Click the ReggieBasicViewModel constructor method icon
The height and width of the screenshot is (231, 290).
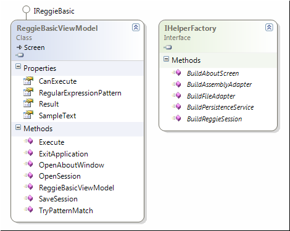(28, 187)
